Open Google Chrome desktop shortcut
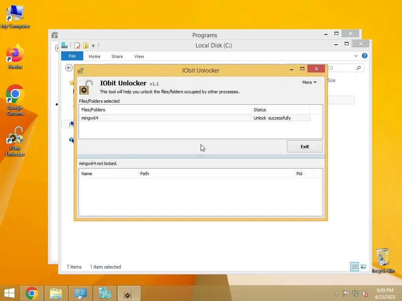402x301 pixels. (15, 100)
